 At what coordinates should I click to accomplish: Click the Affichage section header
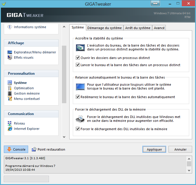coord(31,43)
